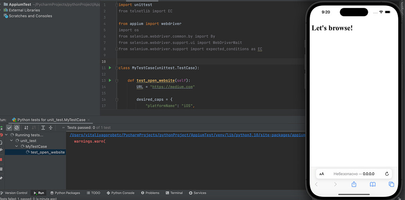Open Safari bookmarks book icon
This screenshot has width=405, height=200.
pyautogui.click(x=373, y=184)
